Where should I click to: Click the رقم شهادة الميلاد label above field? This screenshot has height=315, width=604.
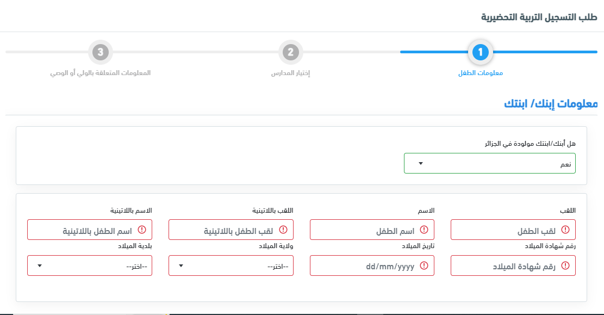(x=550, y=246)
